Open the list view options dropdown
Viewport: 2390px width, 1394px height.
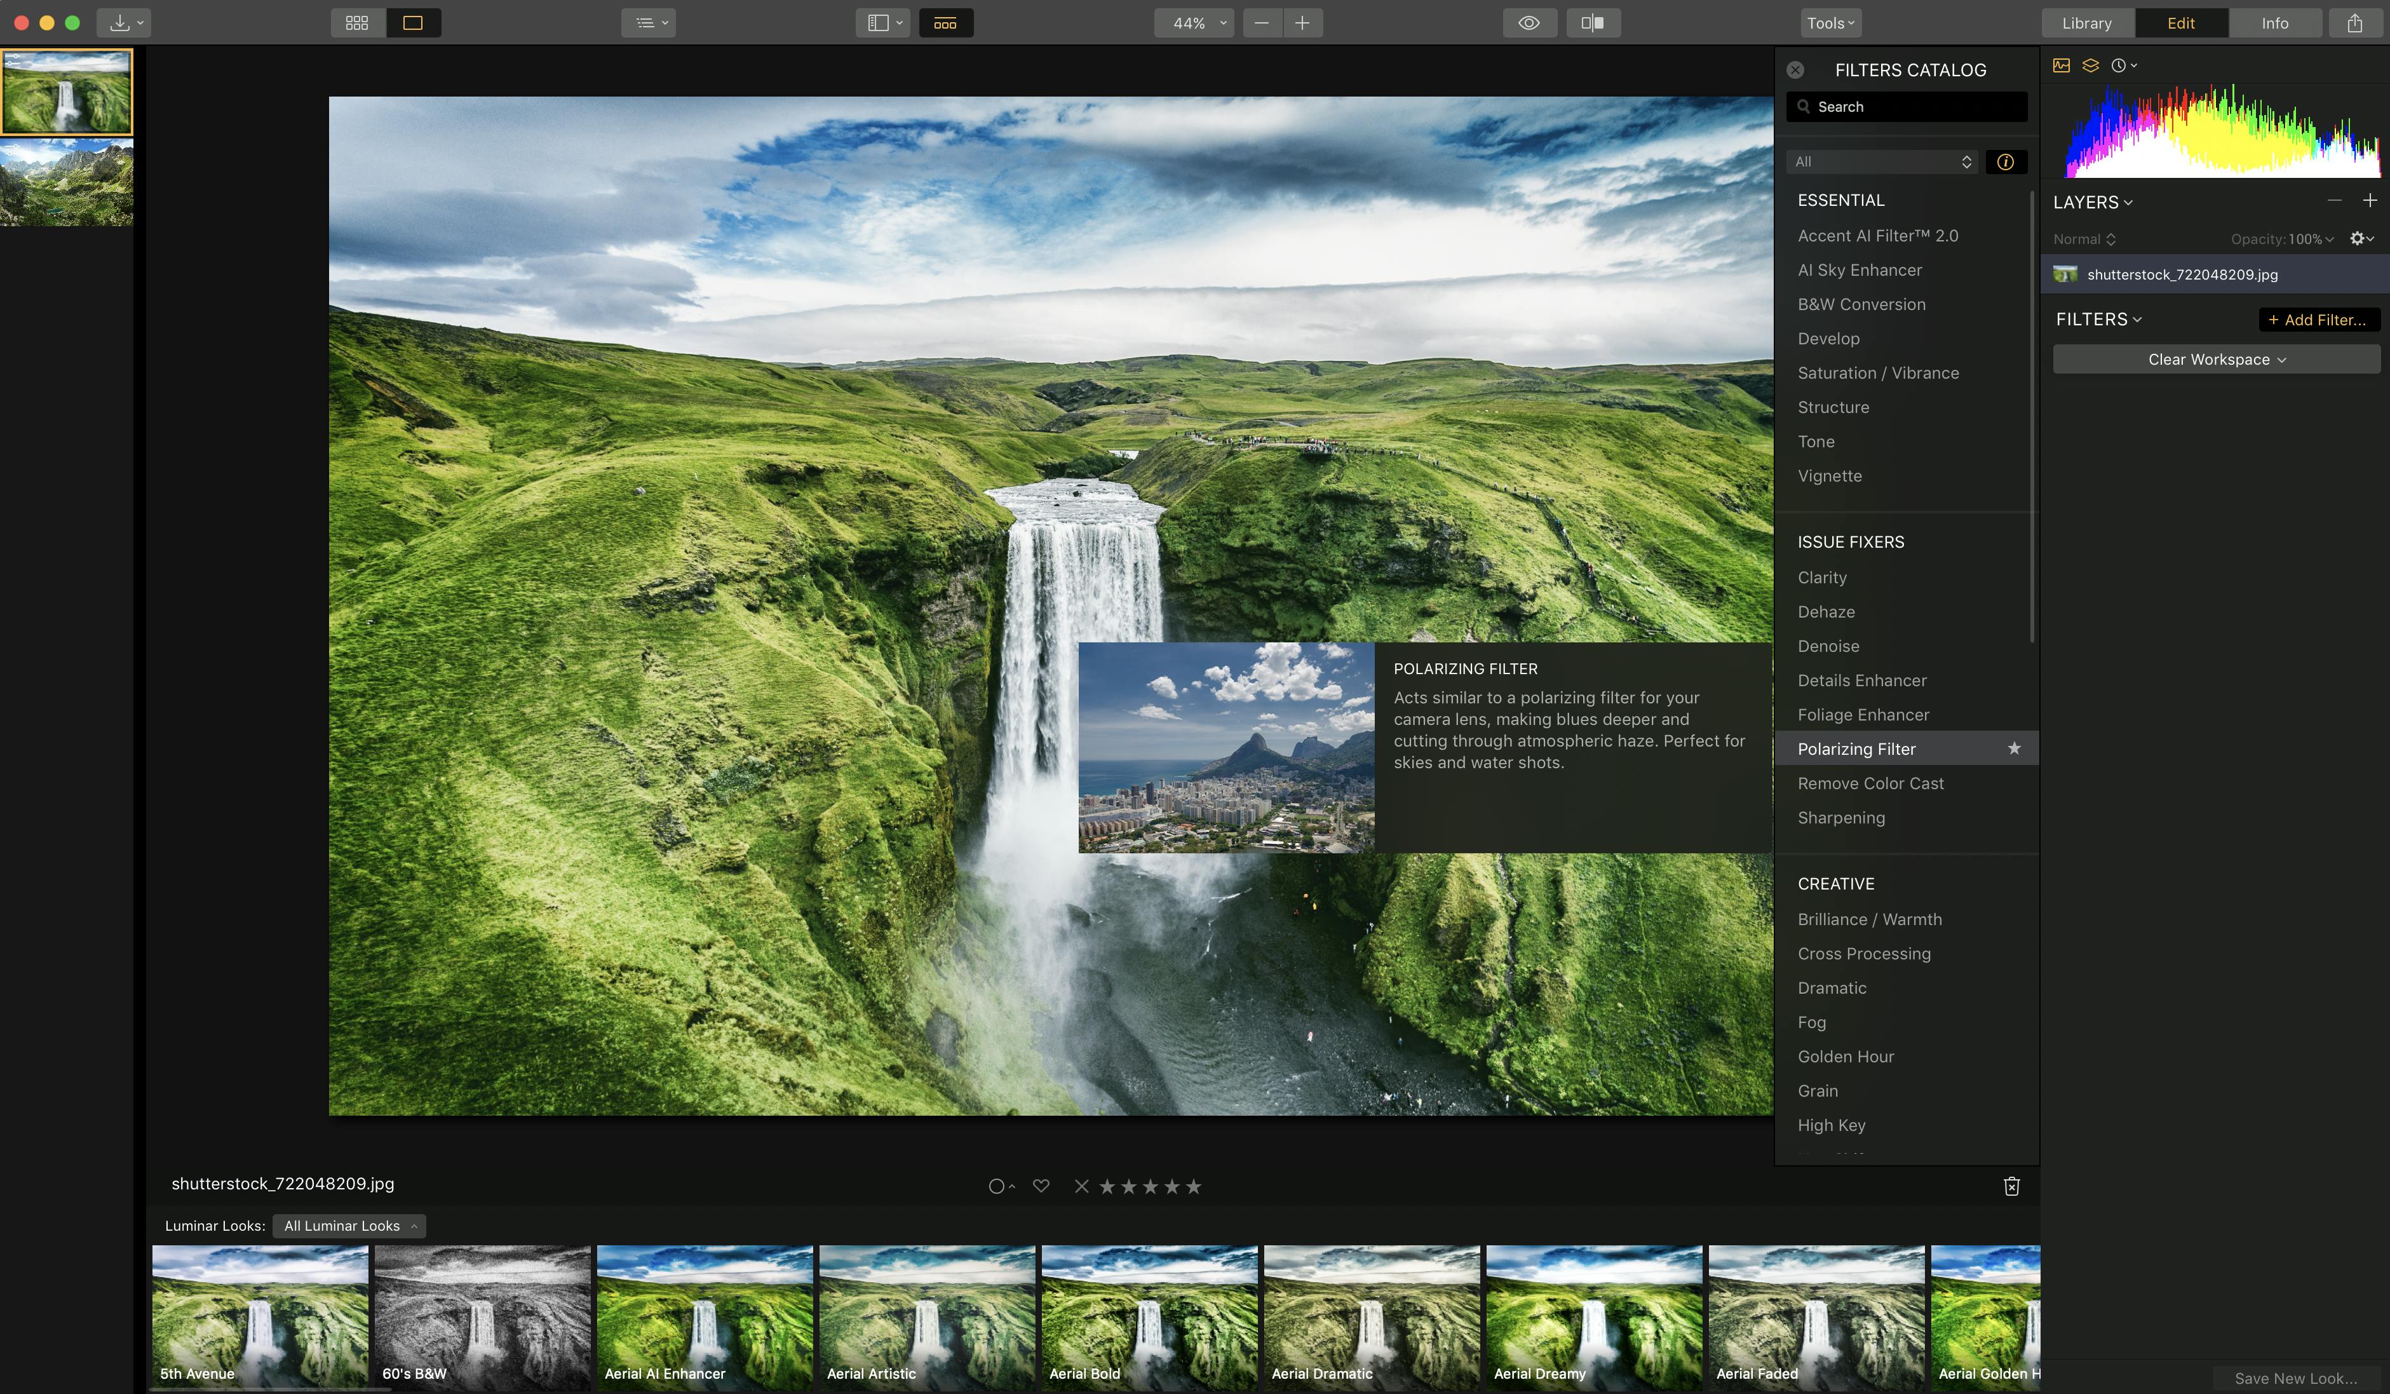[x=649, y=23]
